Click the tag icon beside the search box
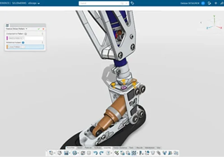The image size is (224, 157). [x=132, y=3]
